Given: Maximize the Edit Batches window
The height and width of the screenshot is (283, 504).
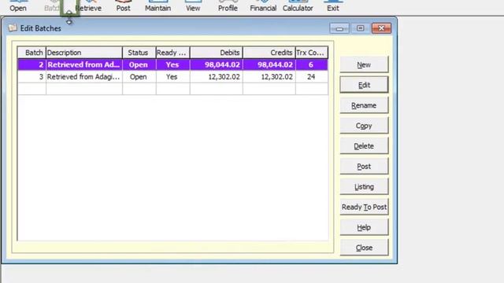Looking at the screenshot, I should pyautogui.click(x=360, y=28).
